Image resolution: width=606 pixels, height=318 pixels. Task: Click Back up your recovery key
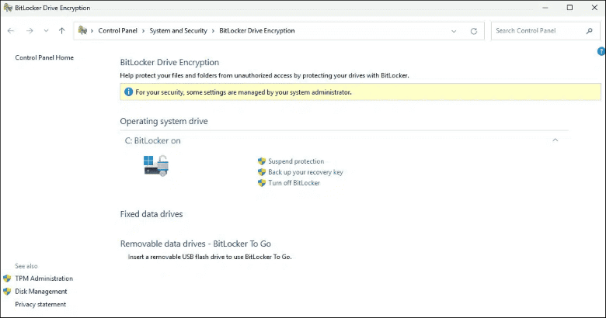tap(305, 172)
